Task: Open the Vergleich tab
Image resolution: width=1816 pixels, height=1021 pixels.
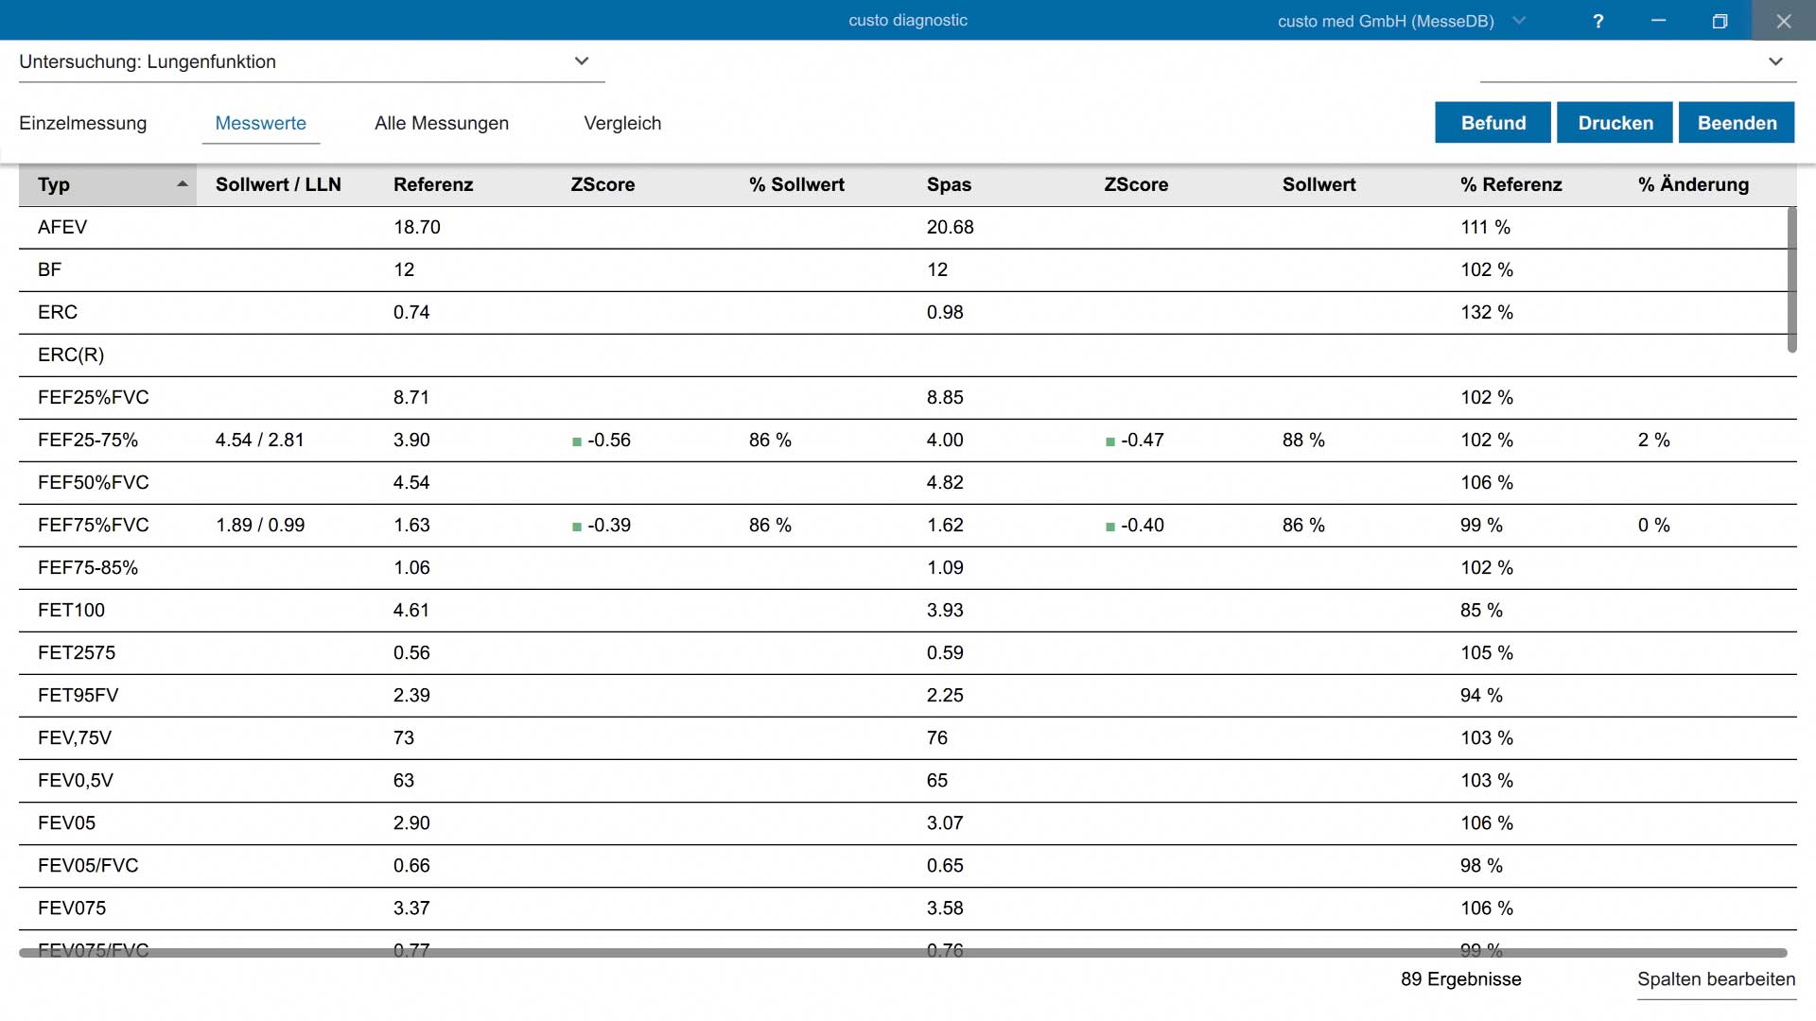Action: (x=622, y=123)
